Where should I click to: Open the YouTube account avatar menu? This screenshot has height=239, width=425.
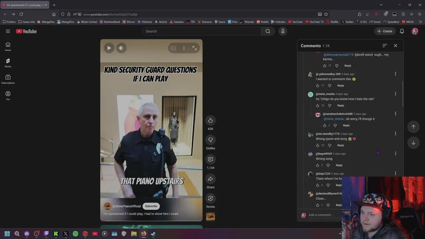point(415,31)
